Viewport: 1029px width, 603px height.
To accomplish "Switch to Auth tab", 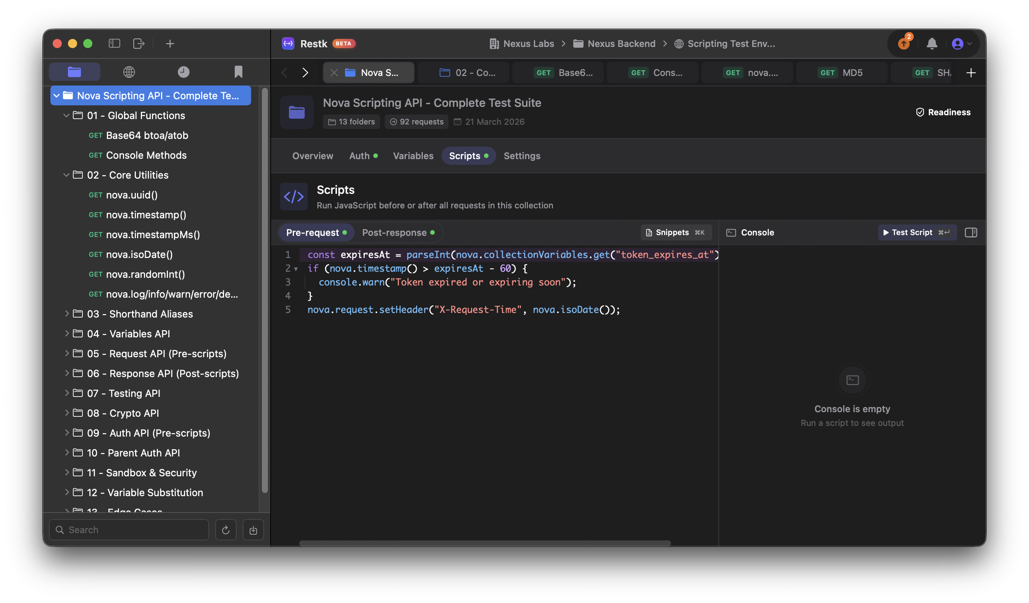I will click(363, 156).
